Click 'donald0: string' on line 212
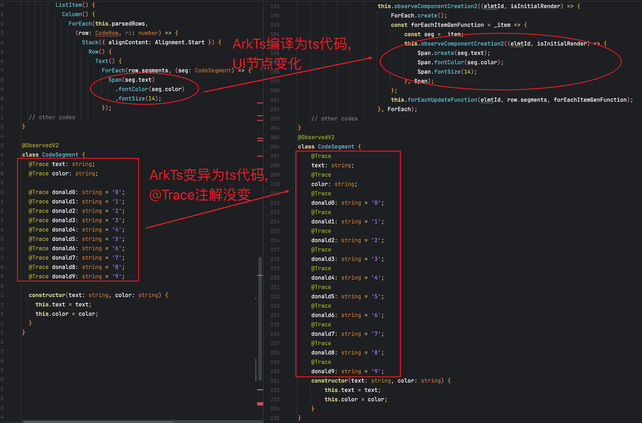Screen dimensions: 642x423 point(348,203)
